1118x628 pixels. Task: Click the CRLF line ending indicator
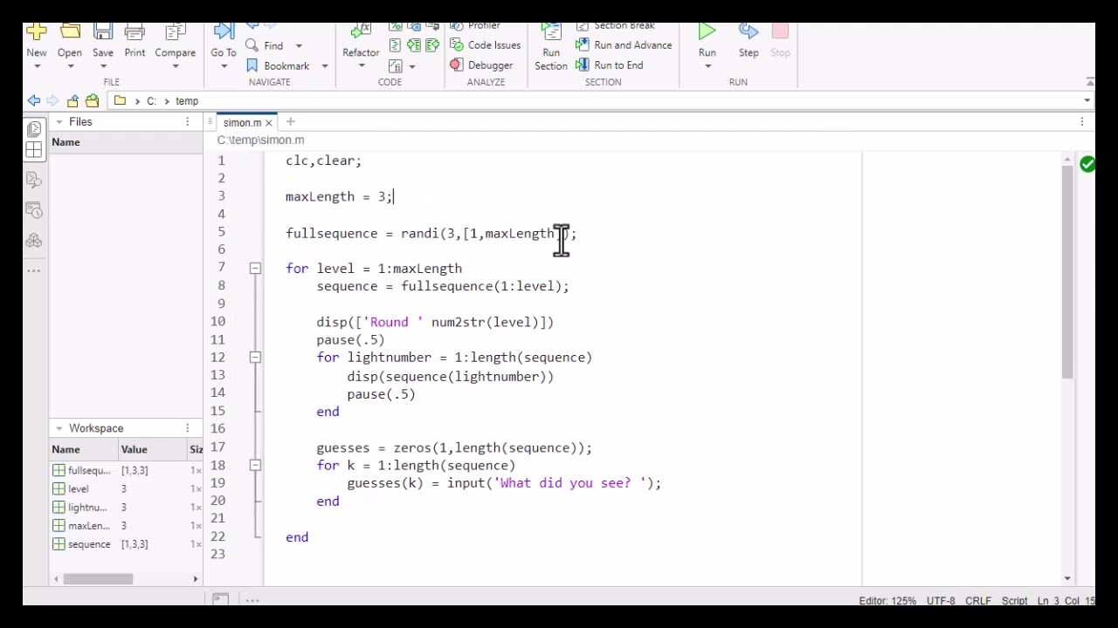[978, 601]
